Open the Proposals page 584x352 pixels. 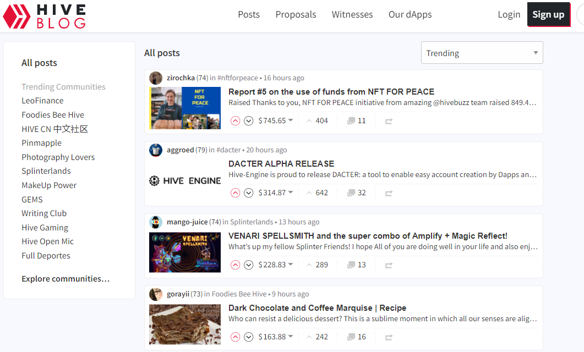[x=296, y=14]
